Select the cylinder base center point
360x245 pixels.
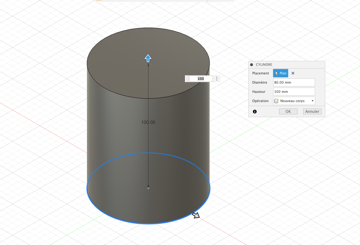point(148,188)
